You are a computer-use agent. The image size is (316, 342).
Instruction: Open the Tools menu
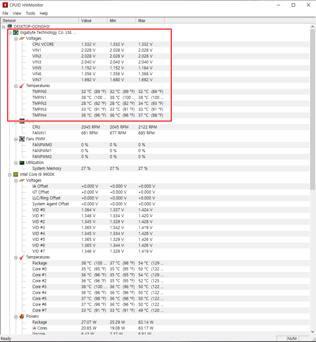30,13
